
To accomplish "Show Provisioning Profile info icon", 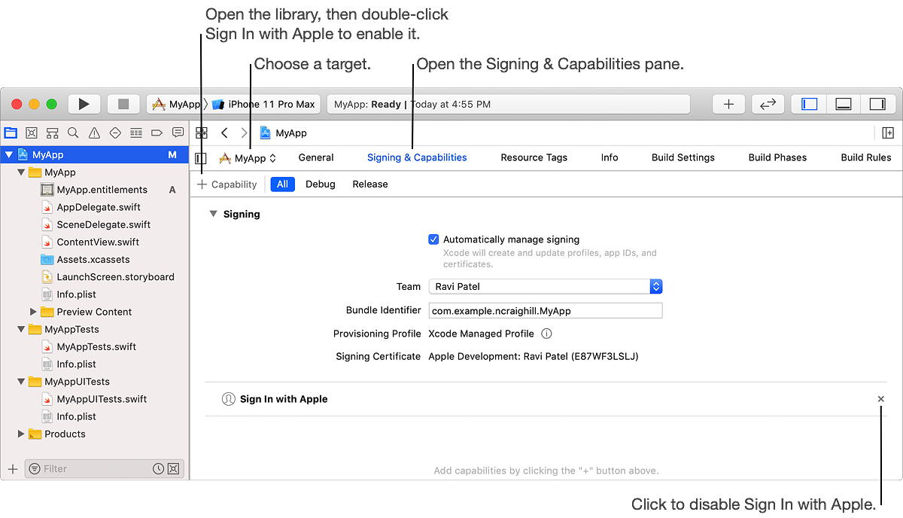I will (x=547, y=334).
